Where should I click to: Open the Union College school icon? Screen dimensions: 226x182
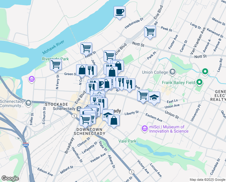pos(173,72)
